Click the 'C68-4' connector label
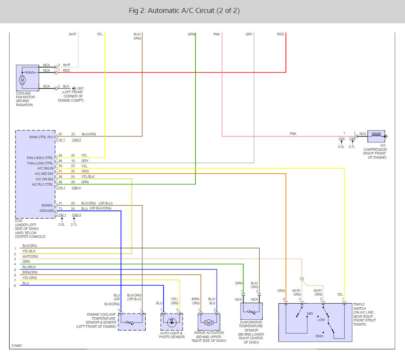Image resolution: width=405 pixels, height=356 pixels. tap(76, 188)
